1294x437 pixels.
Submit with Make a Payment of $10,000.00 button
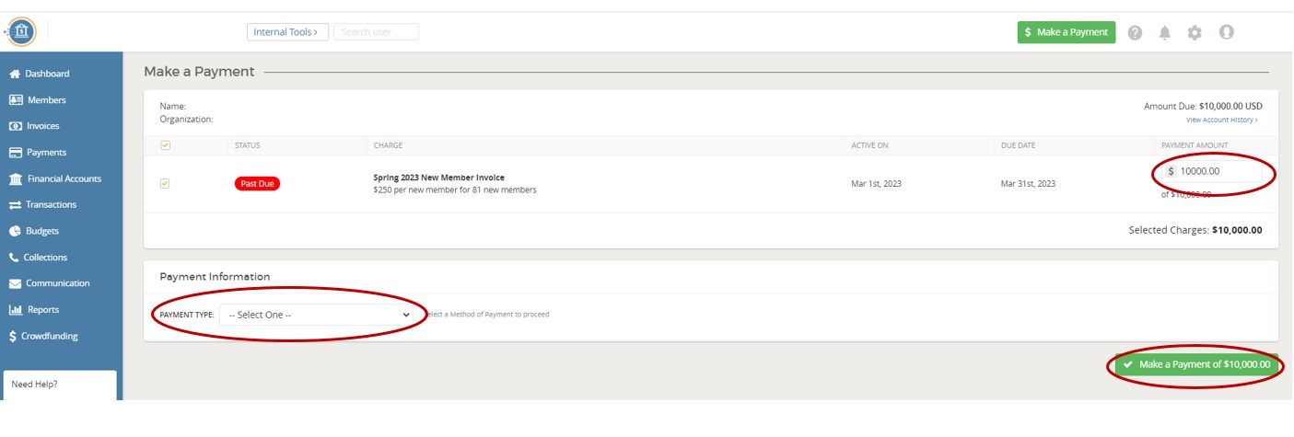[x=1196, y=364]
